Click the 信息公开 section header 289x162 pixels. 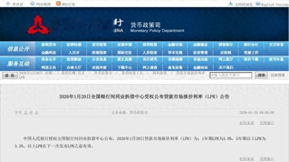[18, 49]
